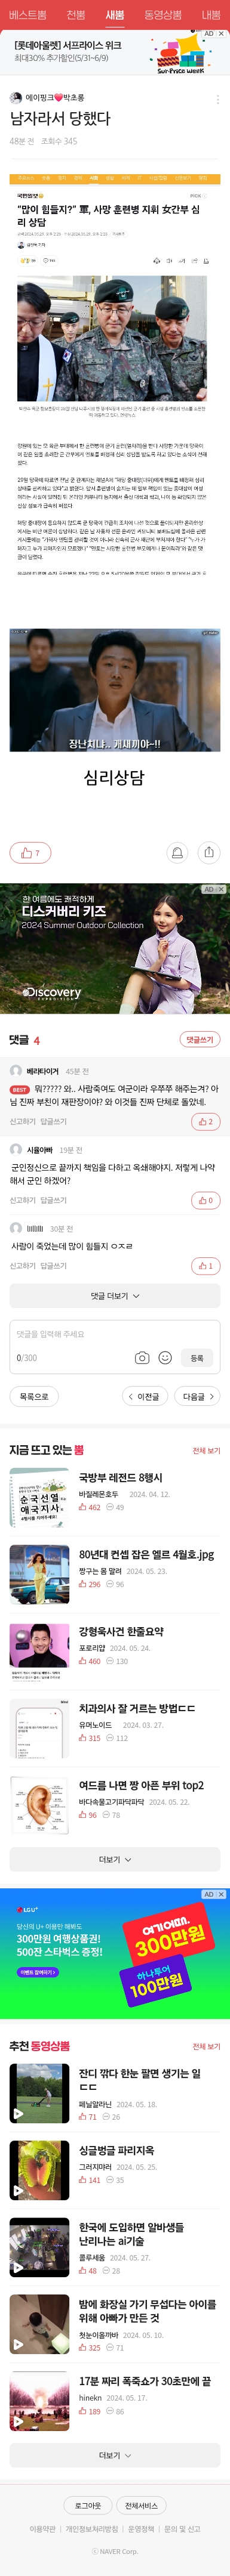Tap the bell notification icon below post
The height and width of the screenshot is (2576, 230).
pos(177,852)
